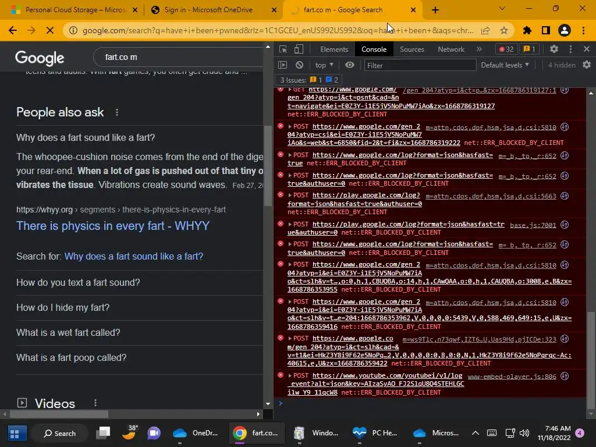This screenshot has height=447, width=596.
Task: Open the Extensions puzzle icon
Action: coord(527,30)
